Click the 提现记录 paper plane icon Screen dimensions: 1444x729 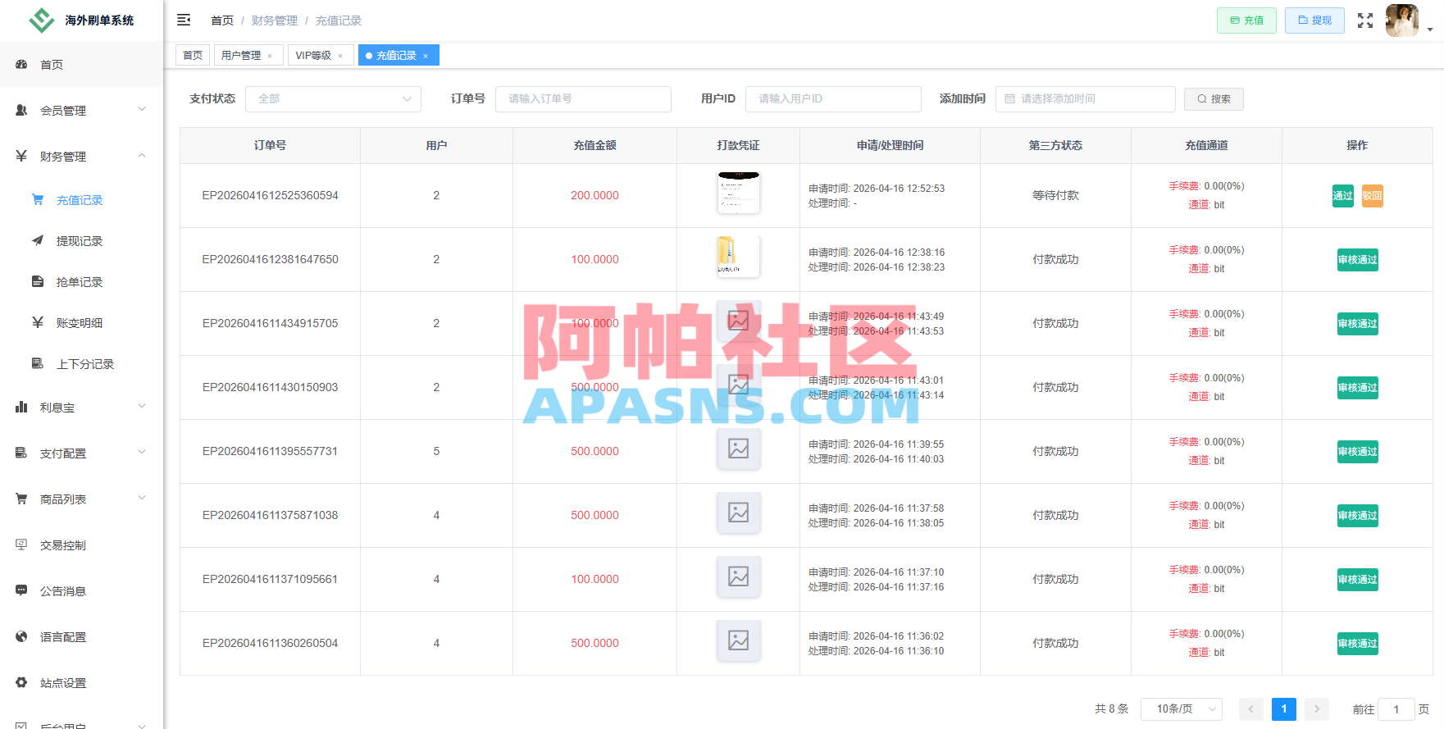tap(38, 240)
